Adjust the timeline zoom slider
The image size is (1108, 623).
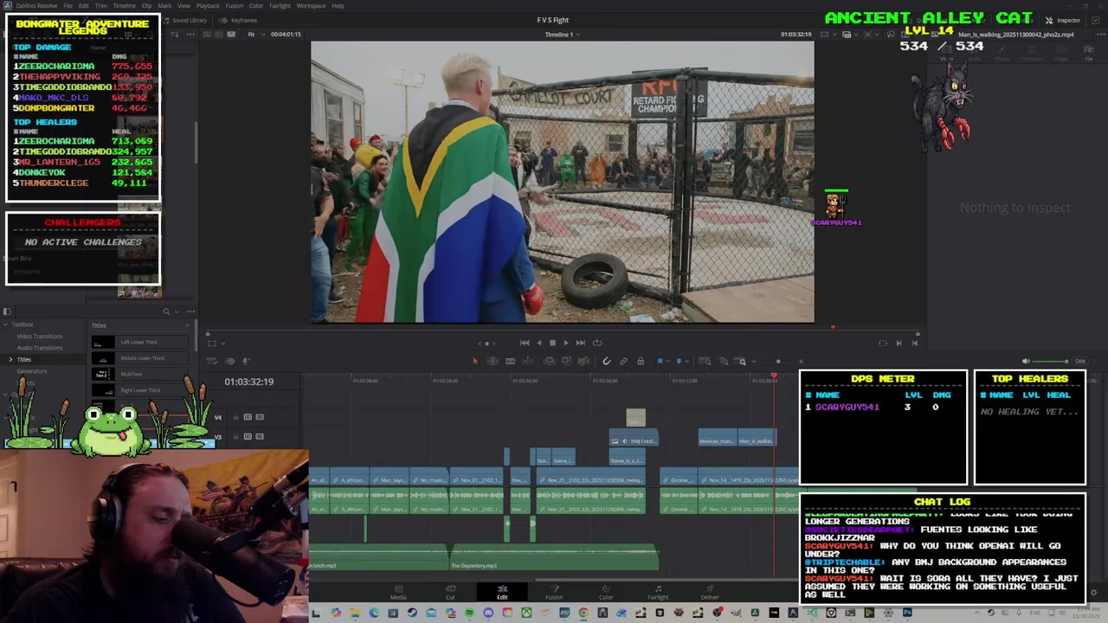coord(778,361)
